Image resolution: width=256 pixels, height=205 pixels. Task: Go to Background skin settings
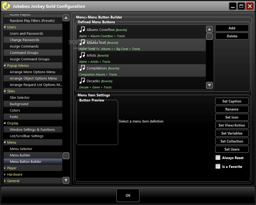tap(33, 104)
